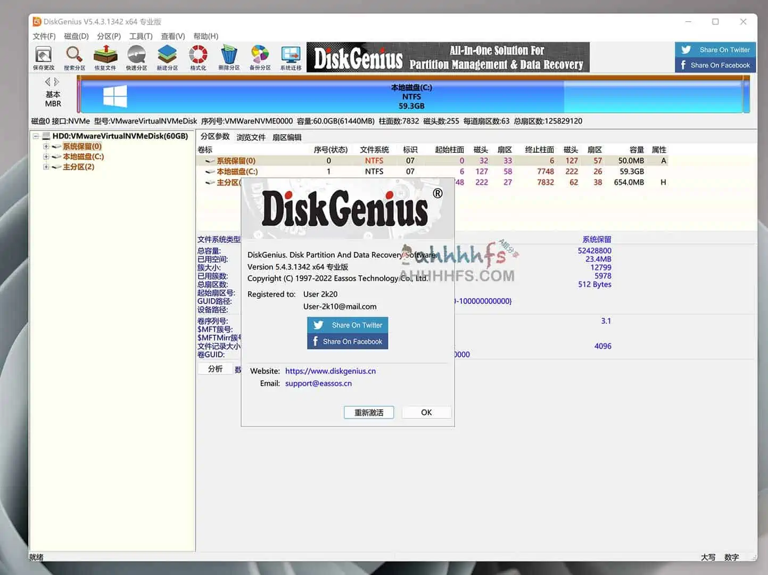
Task: Expand the 本地磁盘(C:) tree node
Action: click(46, 157)
